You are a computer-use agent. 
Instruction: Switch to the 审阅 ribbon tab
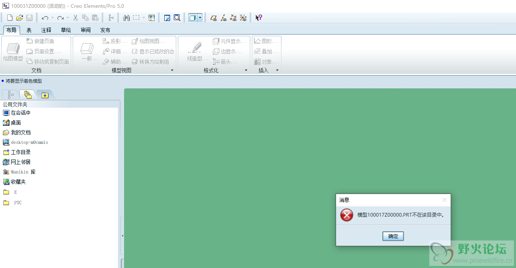(x=86, y=30)
